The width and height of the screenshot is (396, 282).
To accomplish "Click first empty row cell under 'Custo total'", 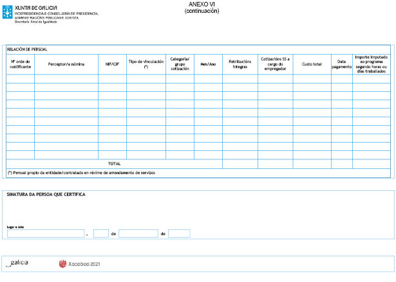I will point(312,79).
